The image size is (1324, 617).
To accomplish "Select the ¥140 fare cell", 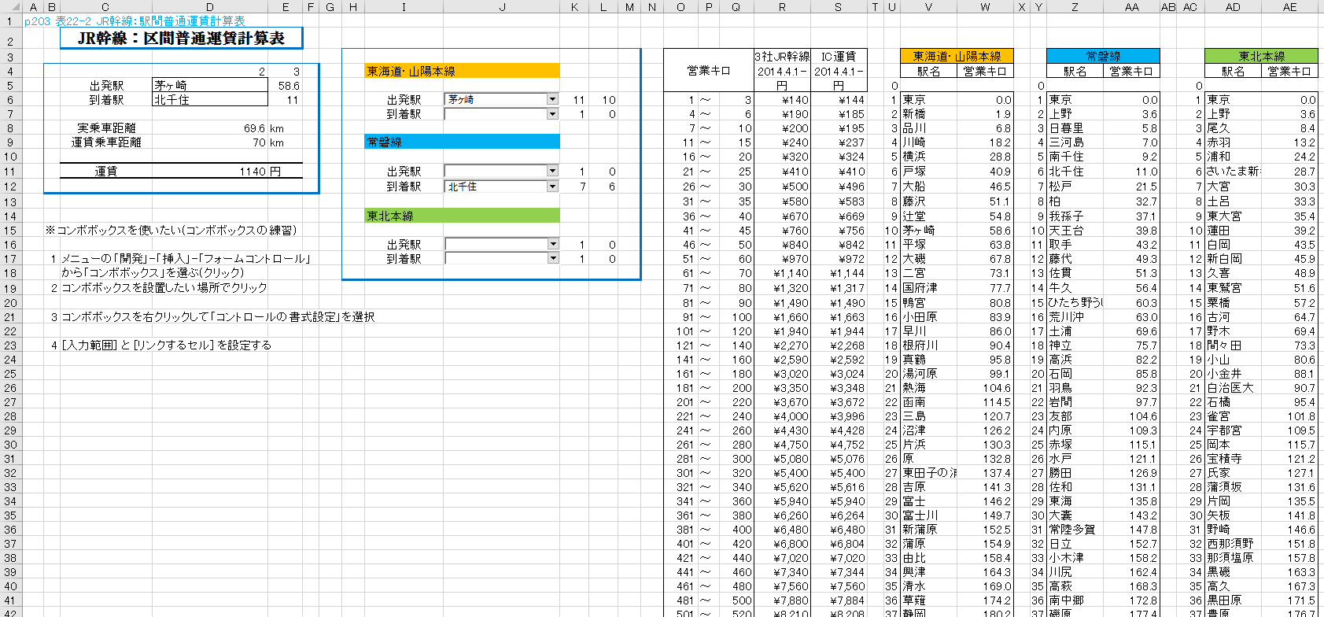I will [x=782, y=100].
